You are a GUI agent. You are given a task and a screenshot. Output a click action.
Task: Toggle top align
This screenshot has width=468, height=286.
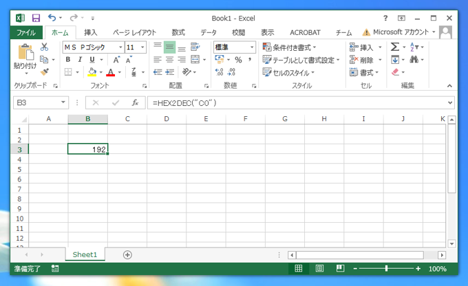[158, 47]
